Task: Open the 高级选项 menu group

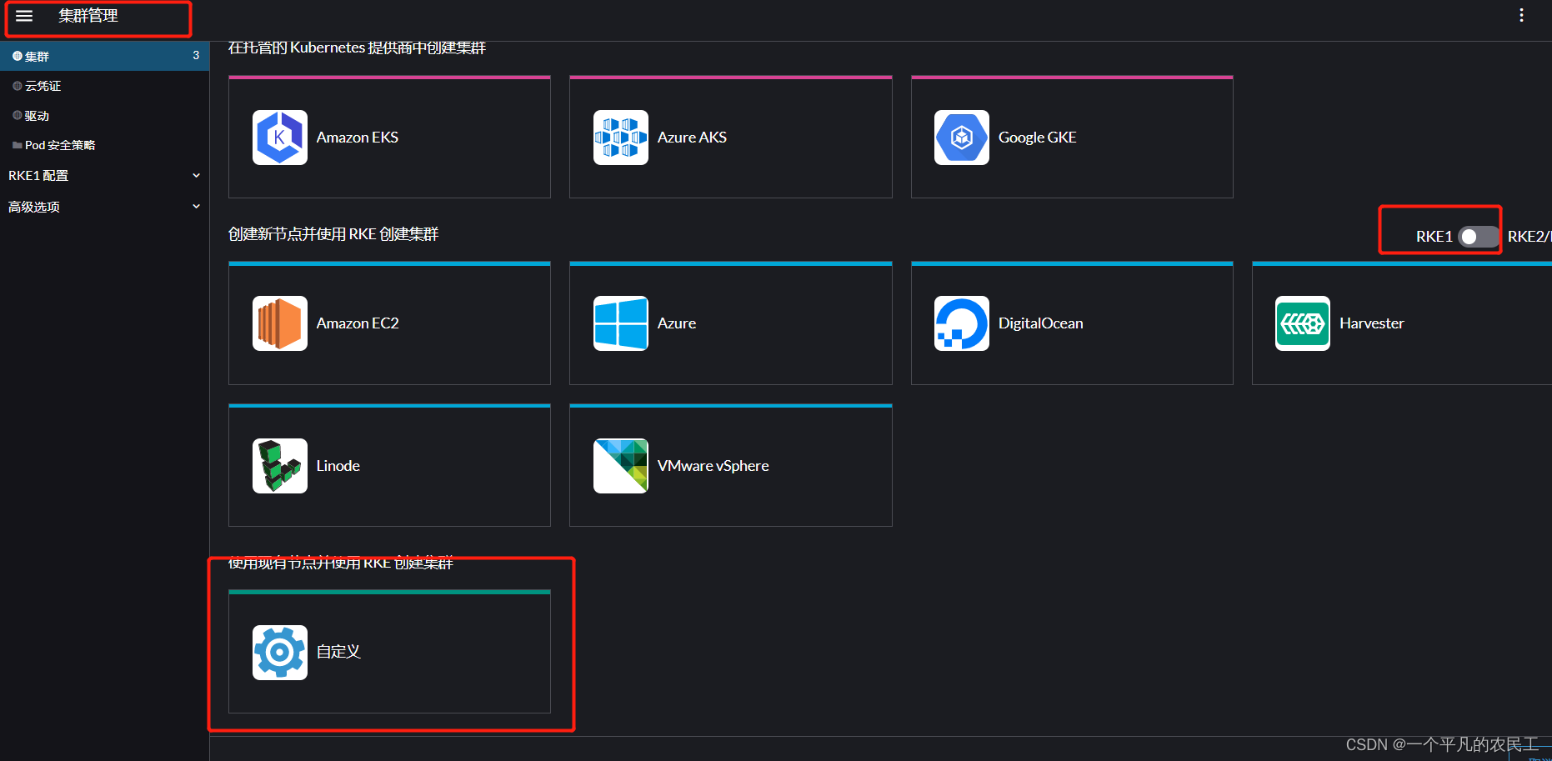Action: pos(104,206)
